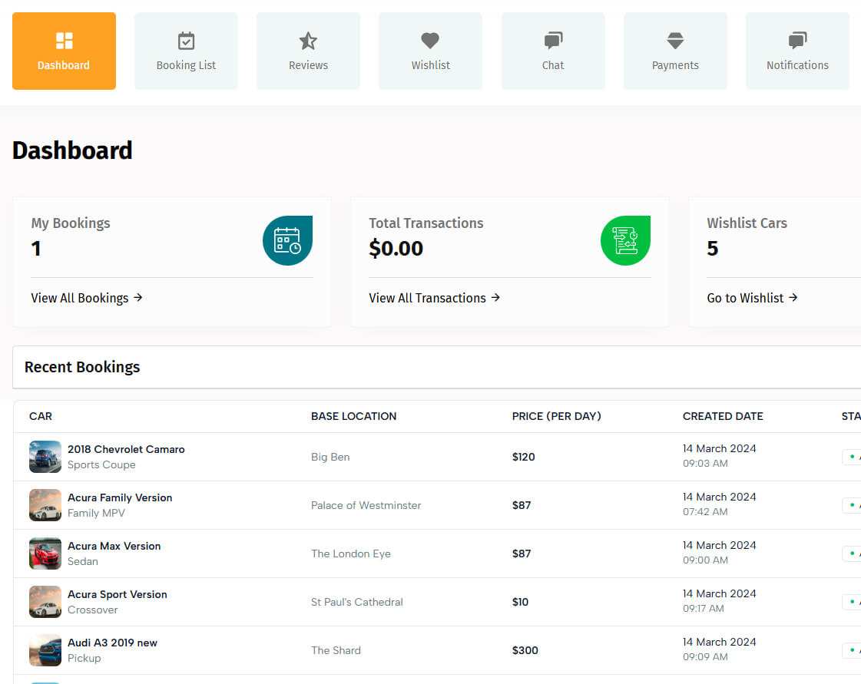Click the PRICE (PER DAY) column header
Image resolution: width=861 pixels, height=684 pixels.
coord(556,416)
